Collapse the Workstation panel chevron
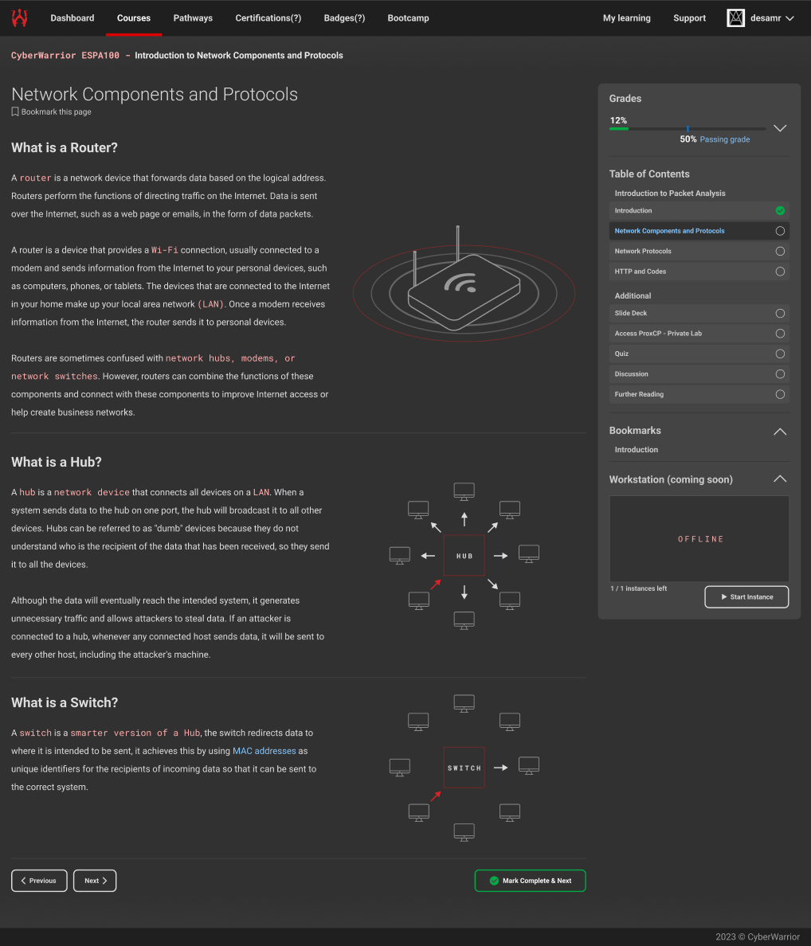This screenshot has height=946, width=811. click(x=780, y=479)
